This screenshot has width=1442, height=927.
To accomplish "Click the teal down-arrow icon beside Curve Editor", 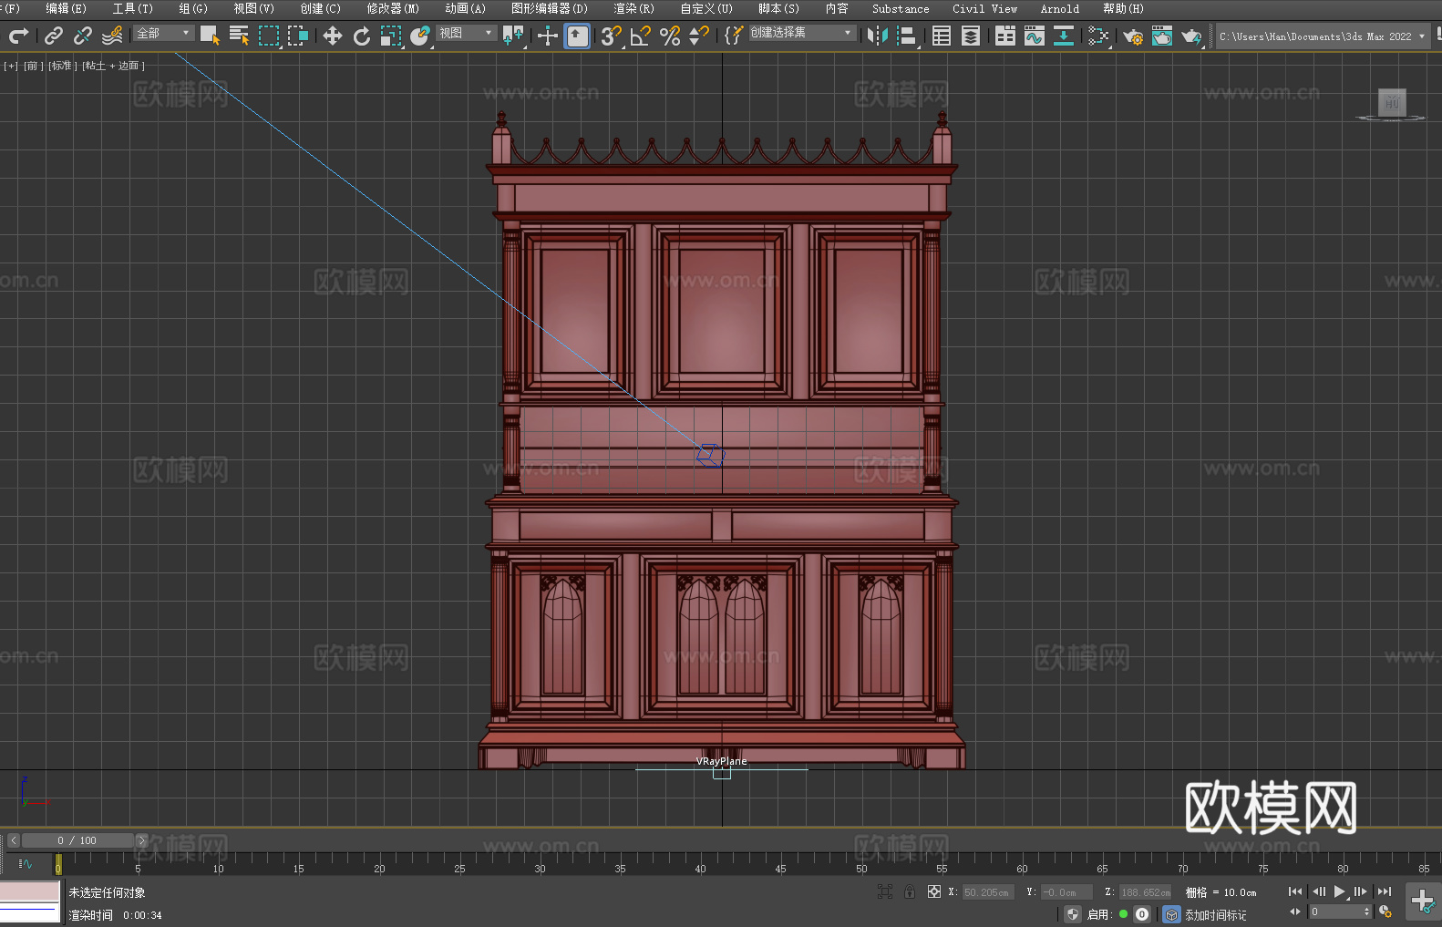I will click(x=1064, y=36).
